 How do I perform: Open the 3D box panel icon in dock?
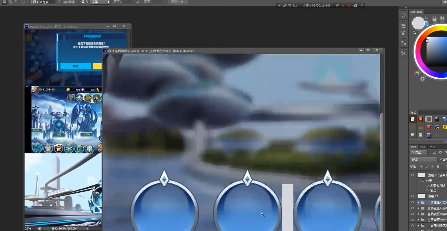coord(403,25)
